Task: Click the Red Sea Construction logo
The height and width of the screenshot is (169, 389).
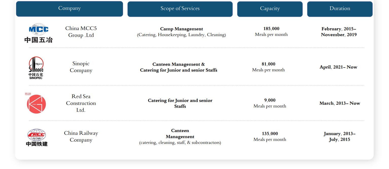Action: click(x=36, y=103)
